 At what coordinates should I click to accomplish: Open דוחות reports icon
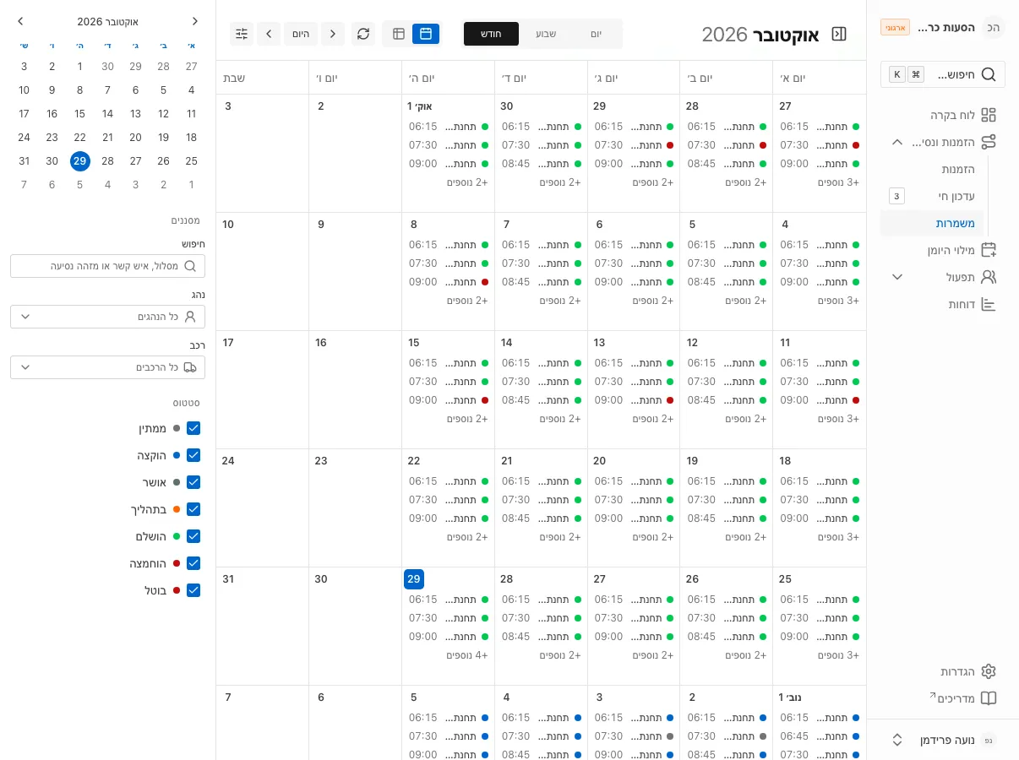tap(988, 304)
